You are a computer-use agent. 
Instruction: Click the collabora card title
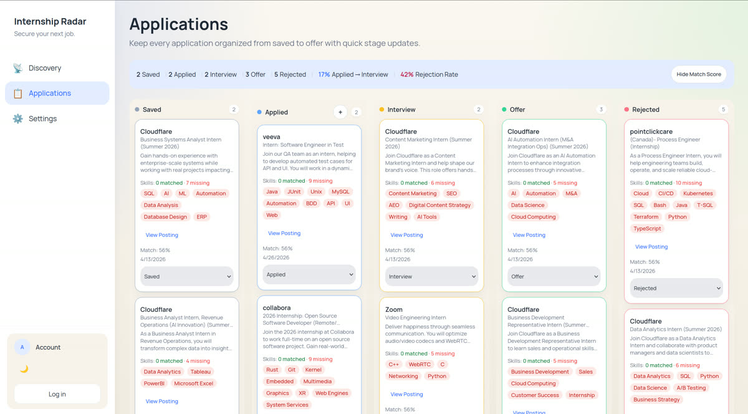coord(277,308)
